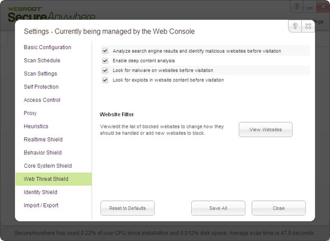
Task: Go to Self Protection settings
Action: point(41,87)
